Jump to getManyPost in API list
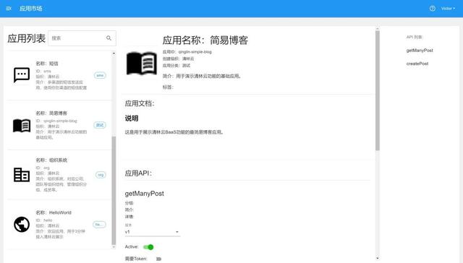This screenshot has height=263, width=463. click(x=420, y=51)
